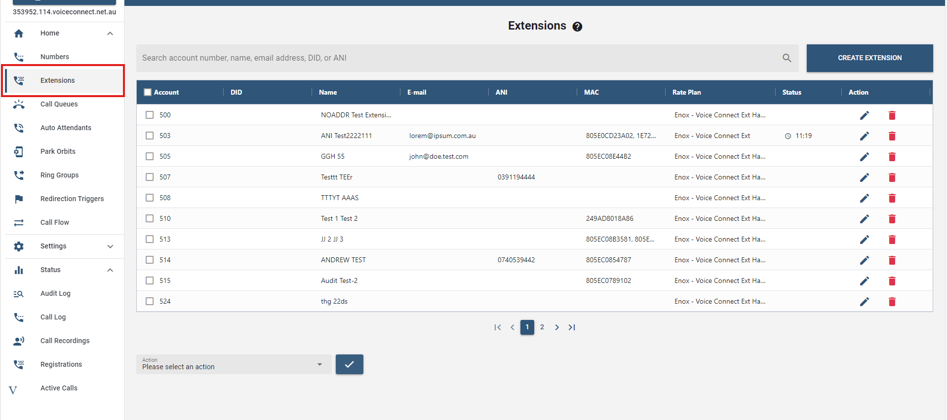Click the edit pencil for extension 503
The width and height of the screenshot is (947, 420).
coord(864,136)
